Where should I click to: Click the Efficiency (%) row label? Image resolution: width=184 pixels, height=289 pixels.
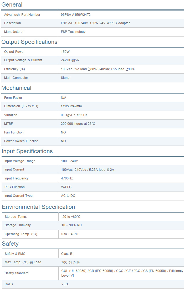point(14,69)
